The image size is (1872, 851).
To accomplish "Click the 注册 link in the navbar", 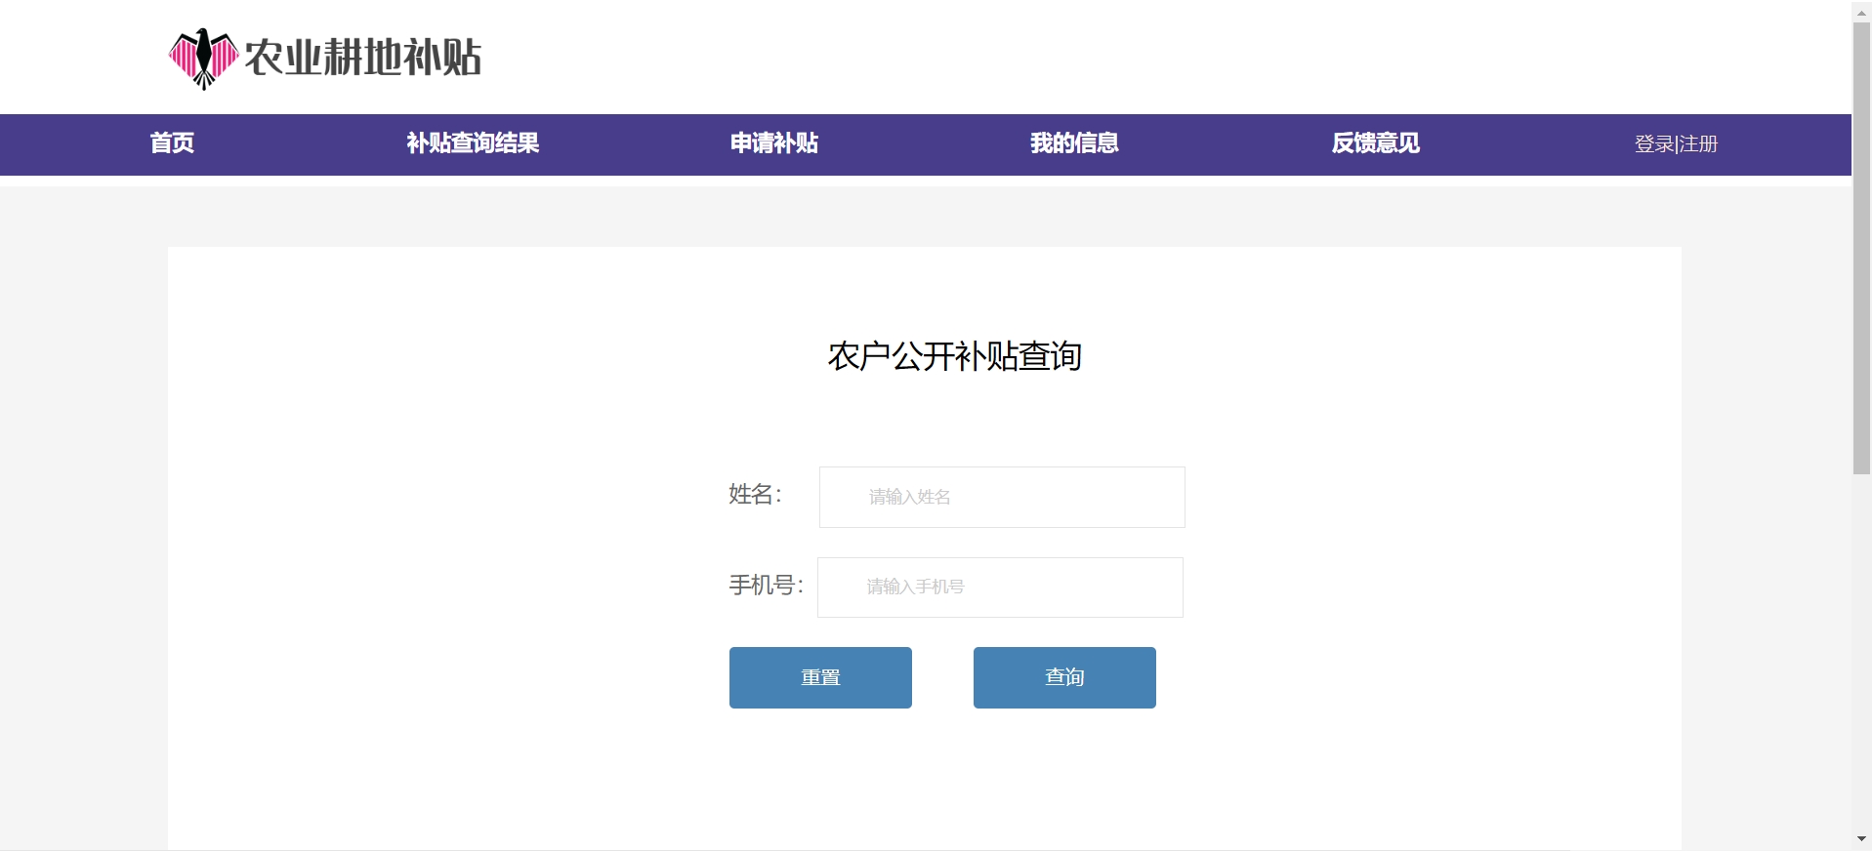I will pos(1699,144).
